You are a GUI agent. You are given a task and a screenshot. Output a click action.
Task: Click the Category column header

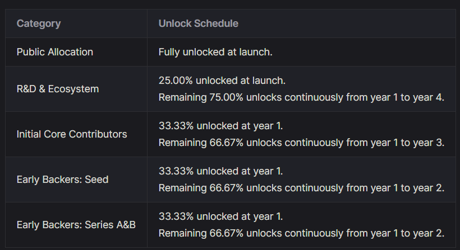point(39,23)
